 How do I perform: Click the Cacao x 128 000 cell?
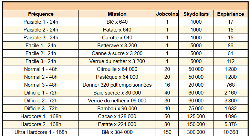117,116
